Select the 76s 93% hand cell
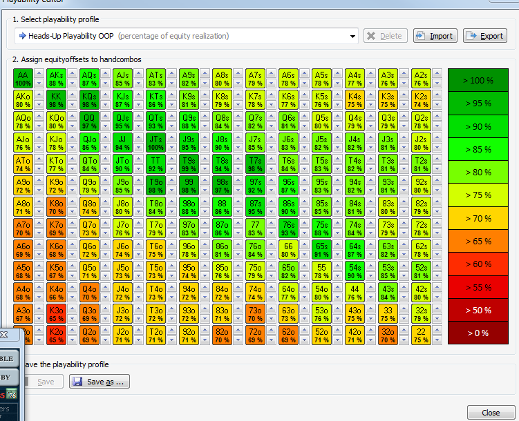The image size is (519, 421). (288, 228)
